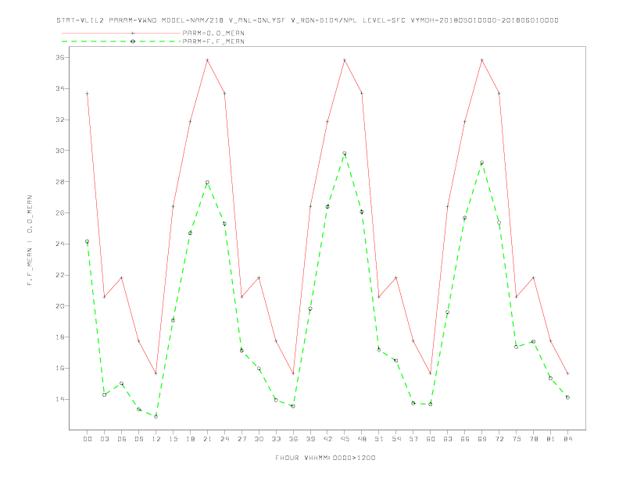Click x-axis forecast hour label 21

207,439
